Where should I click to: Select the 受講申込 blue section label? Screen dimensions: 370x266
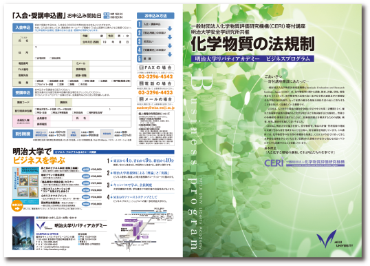pos(23,92)
